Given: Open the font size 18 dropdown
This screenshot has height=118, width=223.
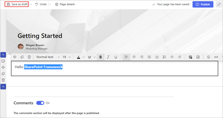Looking at the screenshot, I should (x=67, y=57).
